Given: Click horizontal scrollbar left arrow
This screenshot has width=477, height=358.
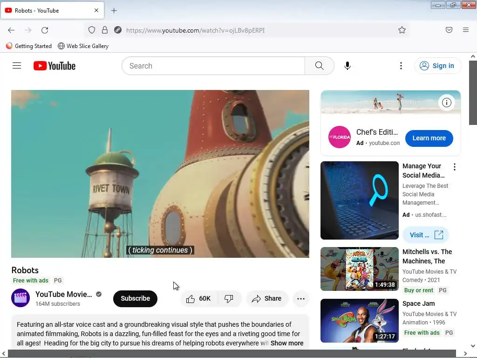Looking at the screenshot, I should [x=4, y=353].
